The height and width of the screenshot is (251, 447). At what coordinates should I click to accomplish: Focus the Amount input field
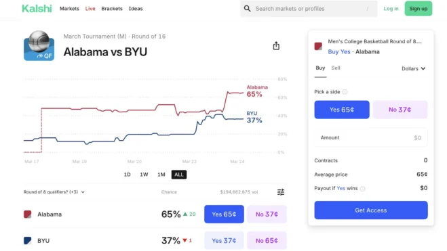point(371,138)
